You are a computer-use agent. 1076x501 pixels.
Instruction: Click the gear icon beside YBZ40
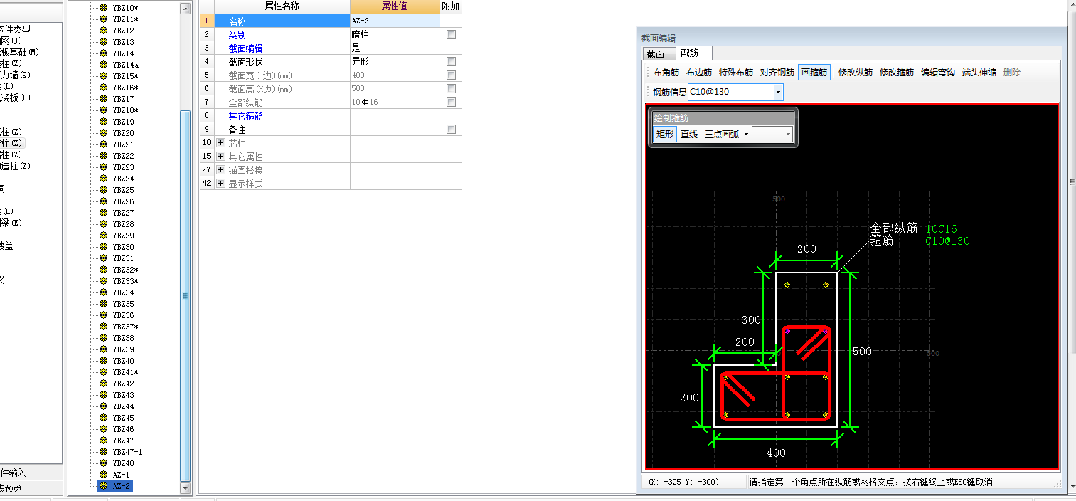pyautogui.click(x=103, y=361)
